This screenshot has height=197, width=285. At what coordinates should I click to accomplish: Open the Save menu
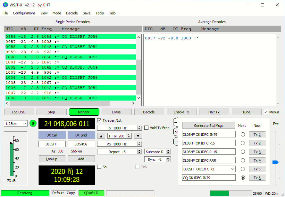pos(87,13)
